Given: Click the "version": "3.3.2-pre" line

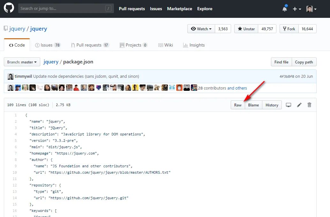Looking at the screenshot, I should (54, 141).
